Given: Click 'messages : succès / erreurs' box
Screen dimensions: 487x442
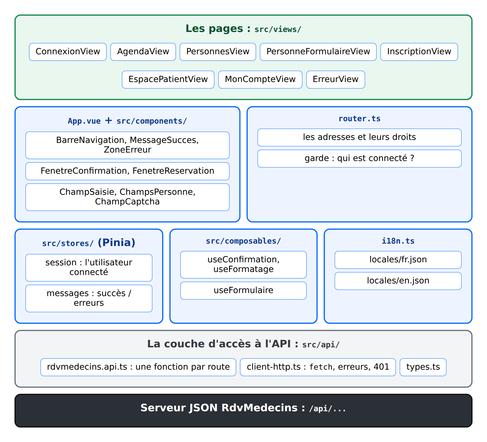Looking at the screenshot, I should point(89,298).
